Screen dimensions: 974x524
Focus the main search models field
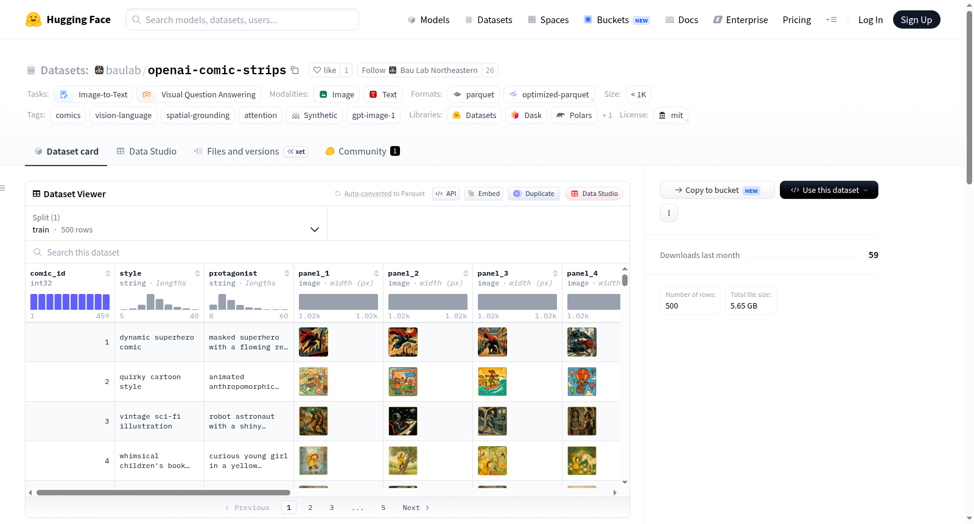pyautogui.click(x=242, y=19)
